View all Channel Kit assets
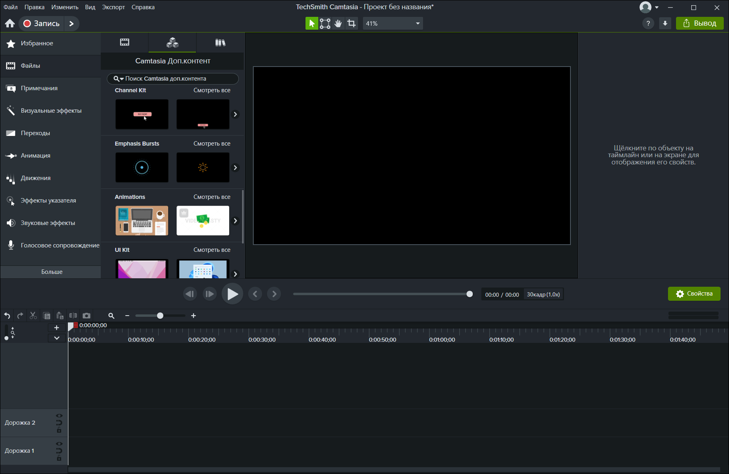 [x=212, y=90]
